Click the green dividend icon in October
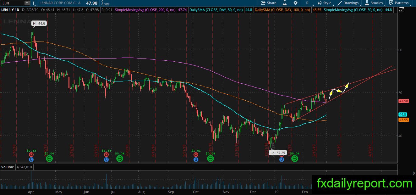The width and height of the screenshot is (416, 195). point(210,159)
